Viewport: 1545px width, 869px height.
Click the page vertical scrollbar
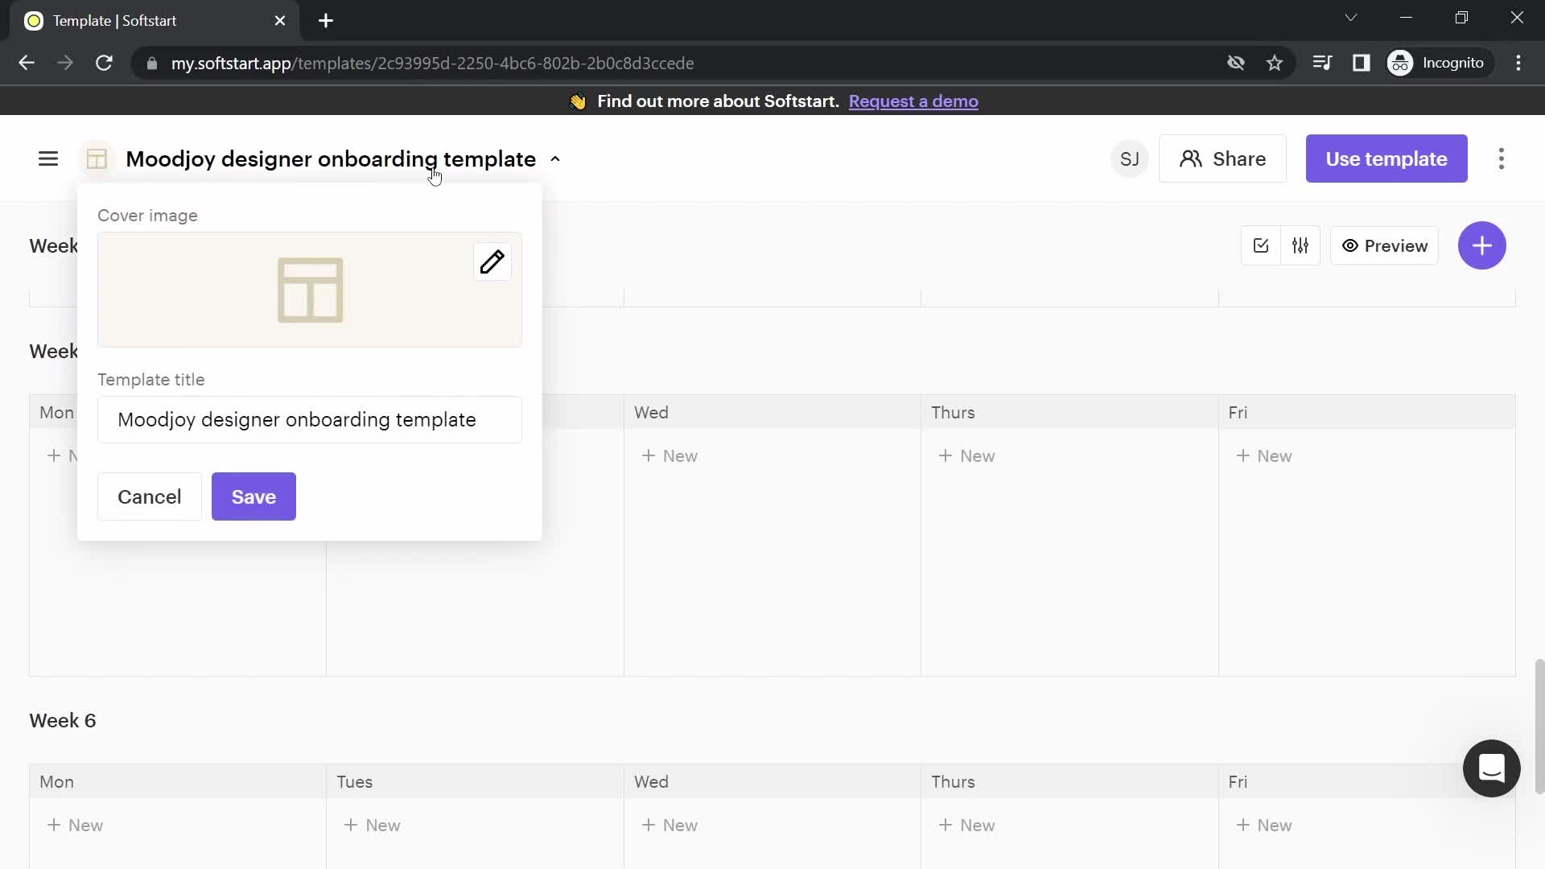[1539, 727]
